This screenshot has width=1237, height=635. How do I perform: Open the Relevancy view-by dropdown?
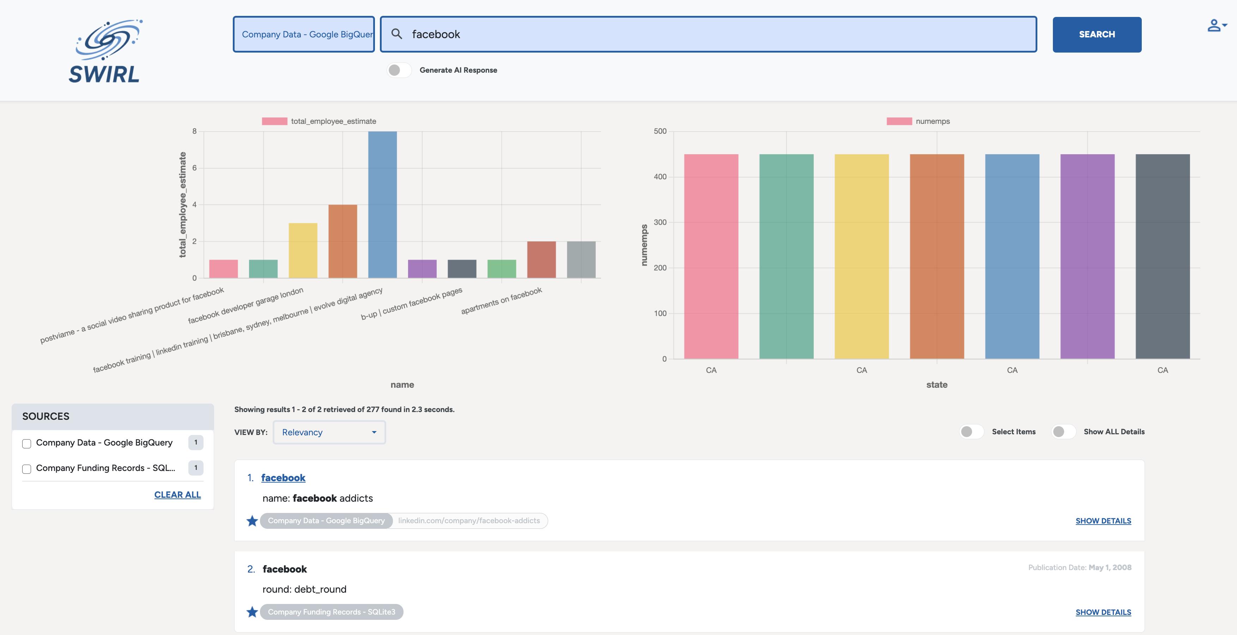click(329, 432)
